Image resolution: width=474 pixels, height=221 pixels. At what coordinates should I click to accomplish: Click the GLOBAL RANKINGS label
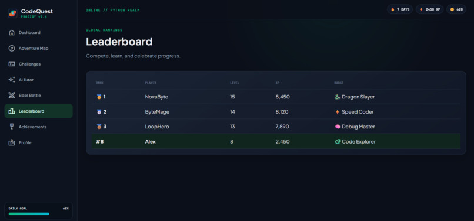point(104,30)
